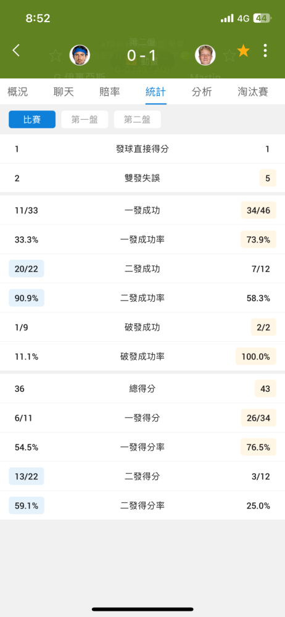
Task: Switch to the 聊天 tab
Action: point(64,92)
